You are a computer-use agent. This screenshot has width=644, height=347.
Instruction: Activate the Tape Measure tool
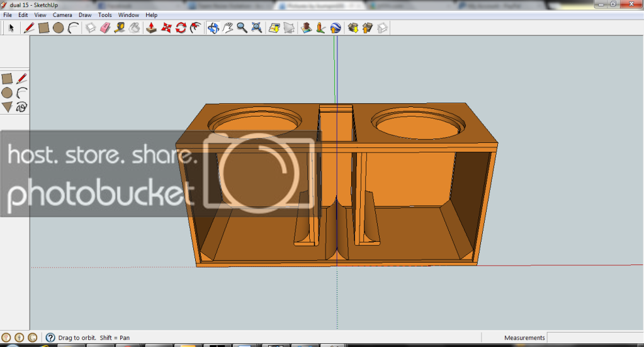120,28
